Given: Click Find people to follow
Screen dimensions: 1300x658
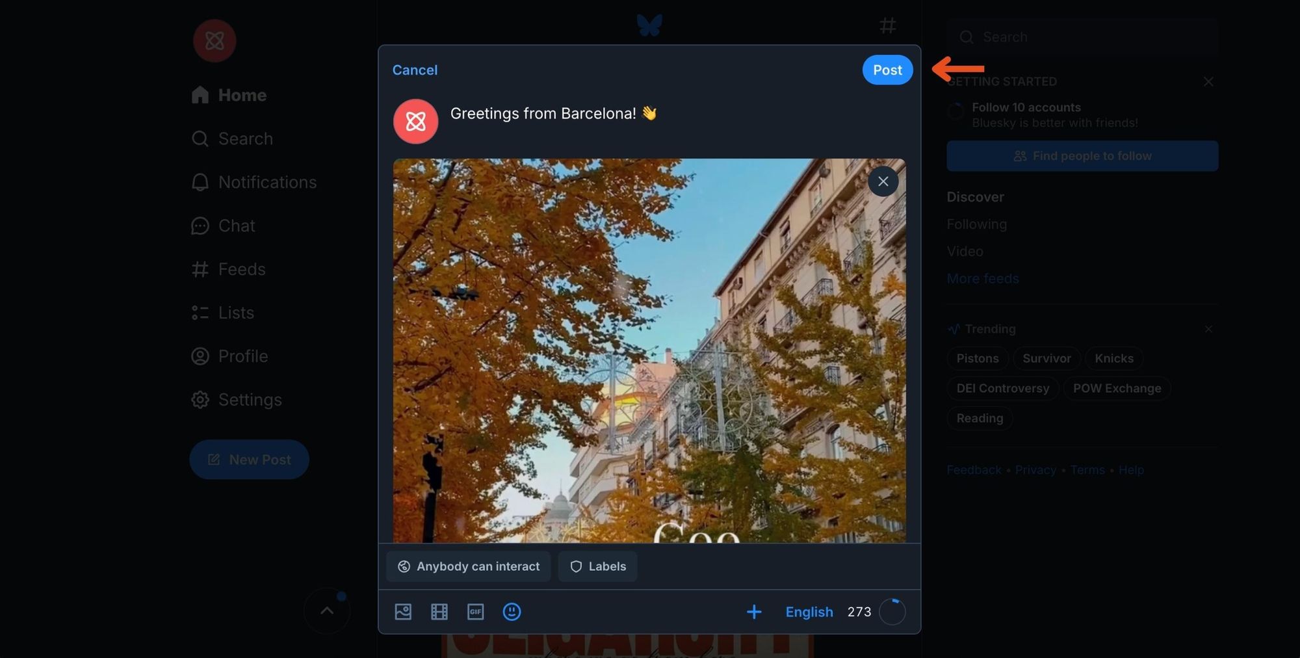Looking at the screenshot, I should point(1082,156).
